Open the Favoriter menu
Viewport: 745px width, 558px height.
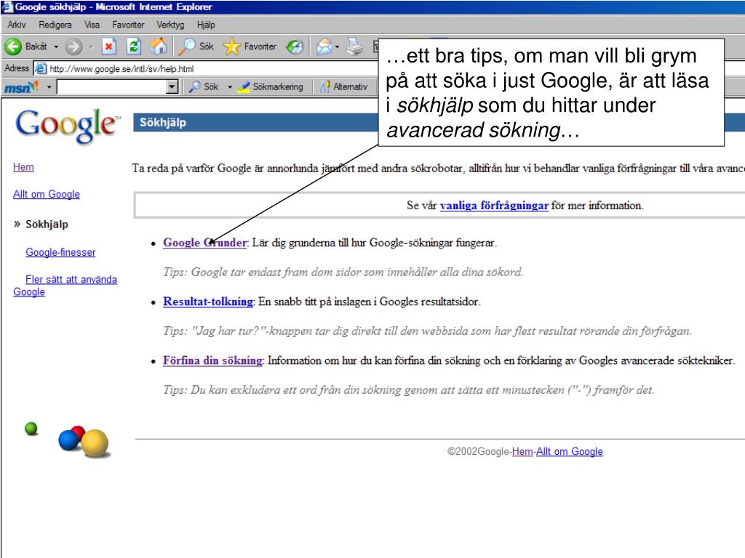point(128,25)
